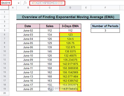Click the sales cell 163
This screenshot has height=96, width=124.
click(49, 81)
